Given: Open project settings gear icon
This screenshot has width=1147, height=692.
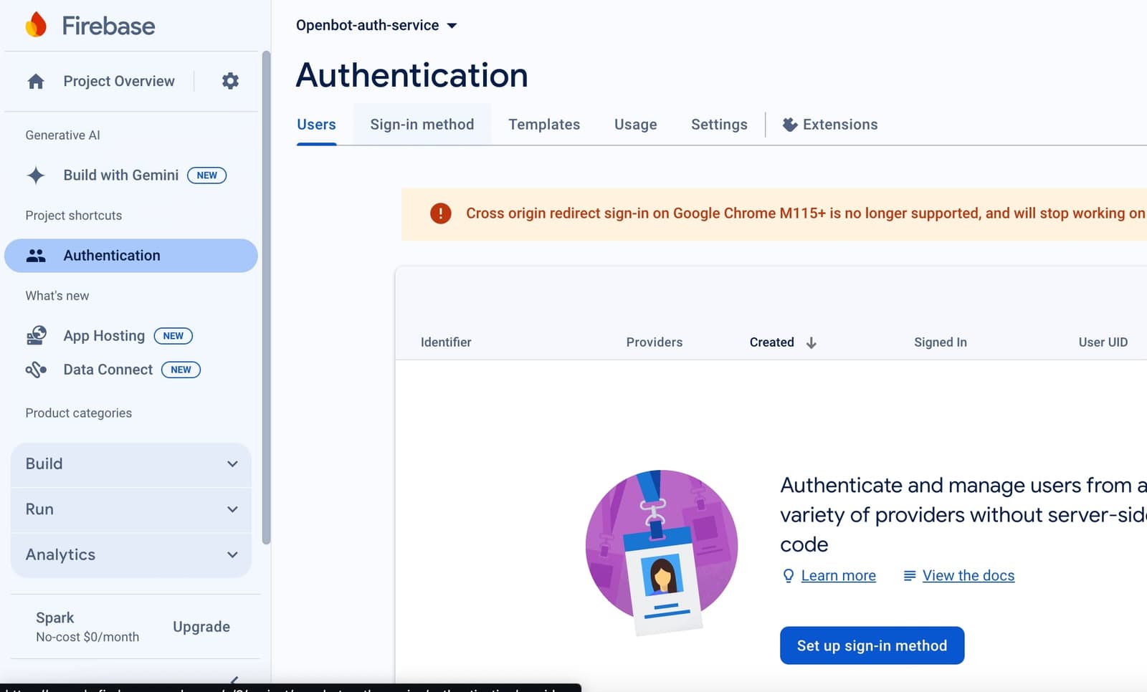Looking at the screenshot, I should pyautogui.click(x=230, y=81).
